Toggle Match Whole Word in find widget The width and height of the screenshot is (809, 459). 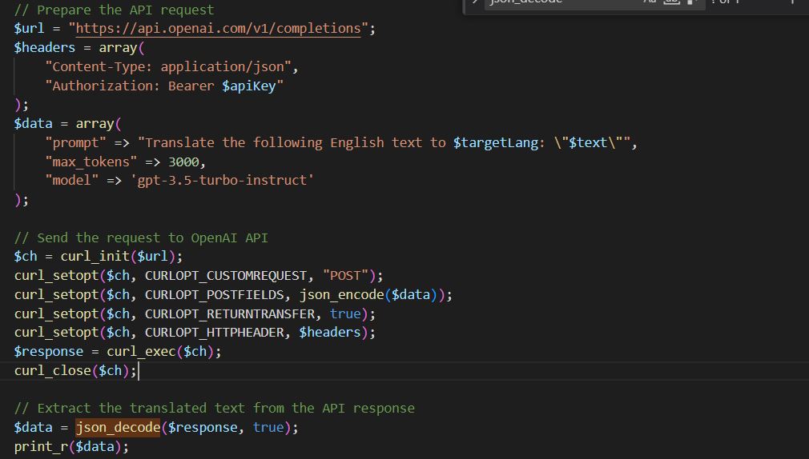coord(671,2)
